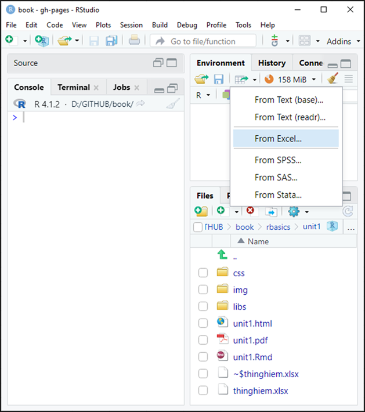This screenshot has height=412, width=365.
Task: Select checkbox for unit1.Rmd
Action: 203,357
